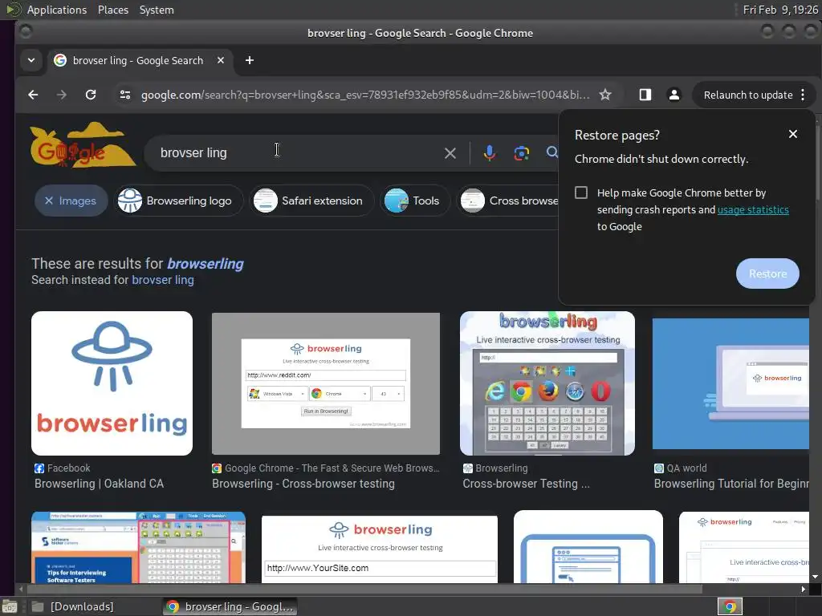Open the blue browser-window illustration thumbnail
Image resolution: width=822 pixels, height=616 pixels.
[588, 547]
